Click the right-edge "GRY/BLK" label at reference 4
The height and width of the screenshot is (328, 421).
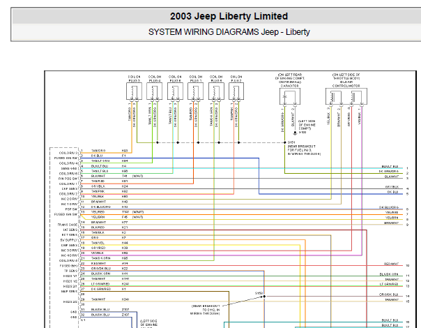392,187
